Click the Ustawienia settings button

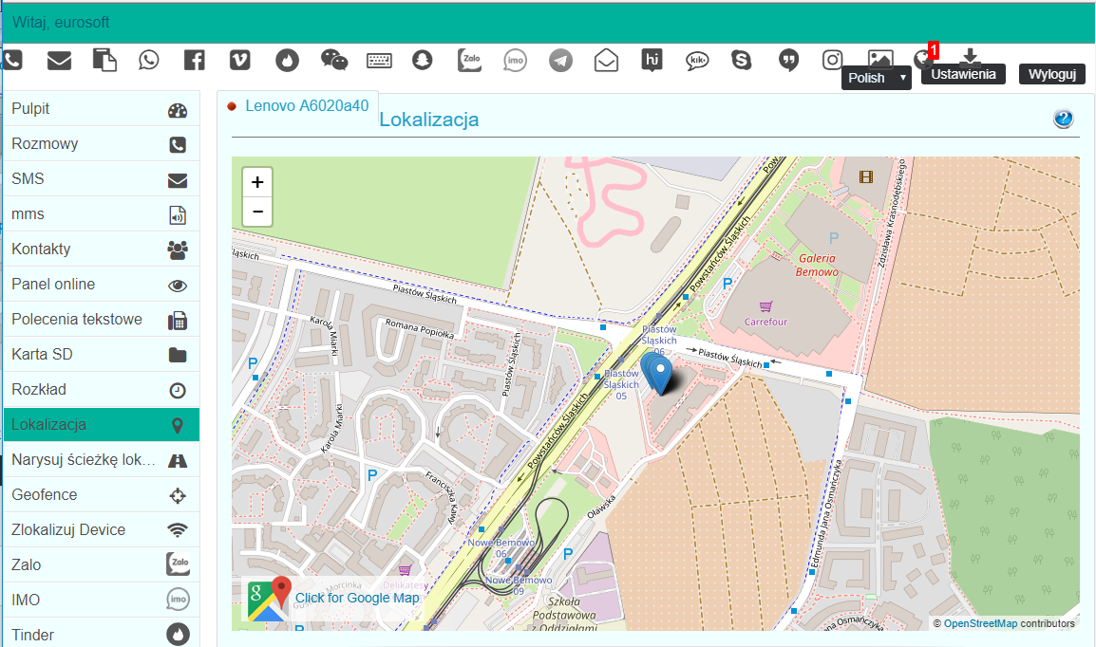963,74
